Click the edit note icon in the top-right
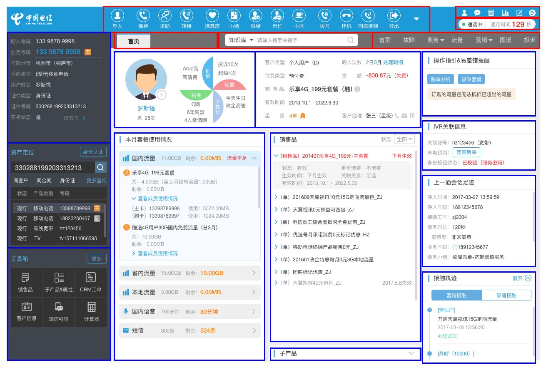 (x=519, y=13)
